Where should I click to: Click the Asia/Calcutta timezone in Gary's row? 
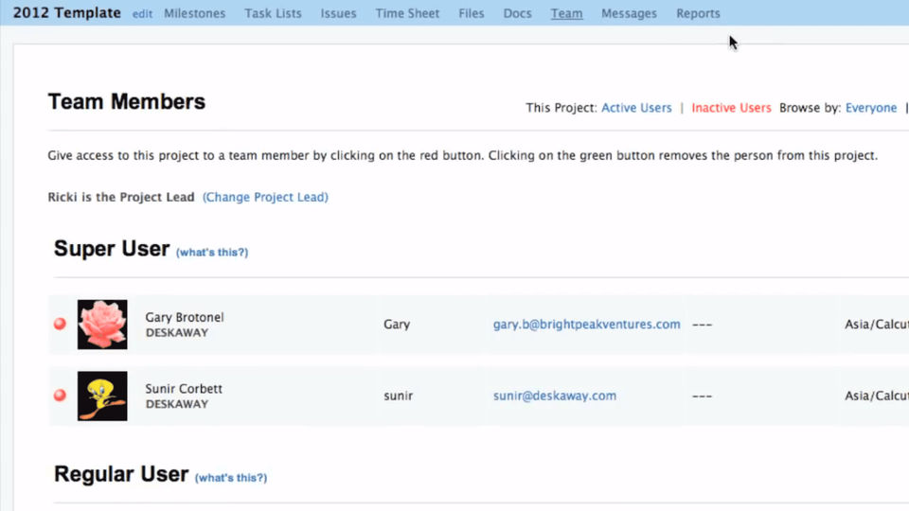[x=877, y=325]
